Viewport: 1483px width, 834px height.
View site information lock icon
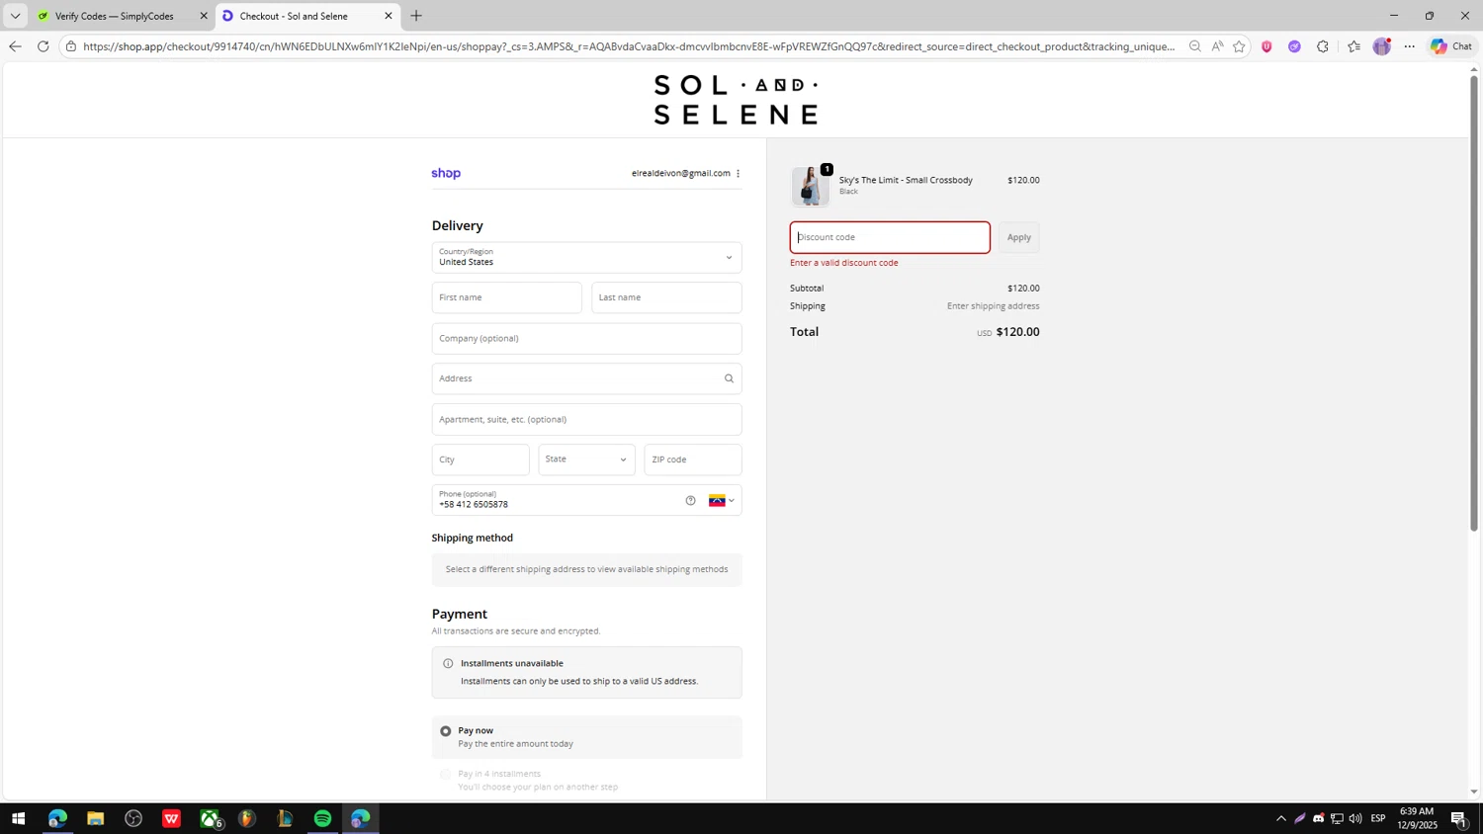[x=71, y=46]
